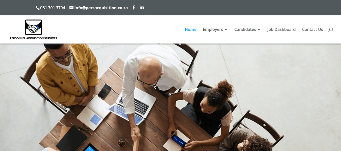Click the black smartphone on the table
341x151 pixels.
105,92
